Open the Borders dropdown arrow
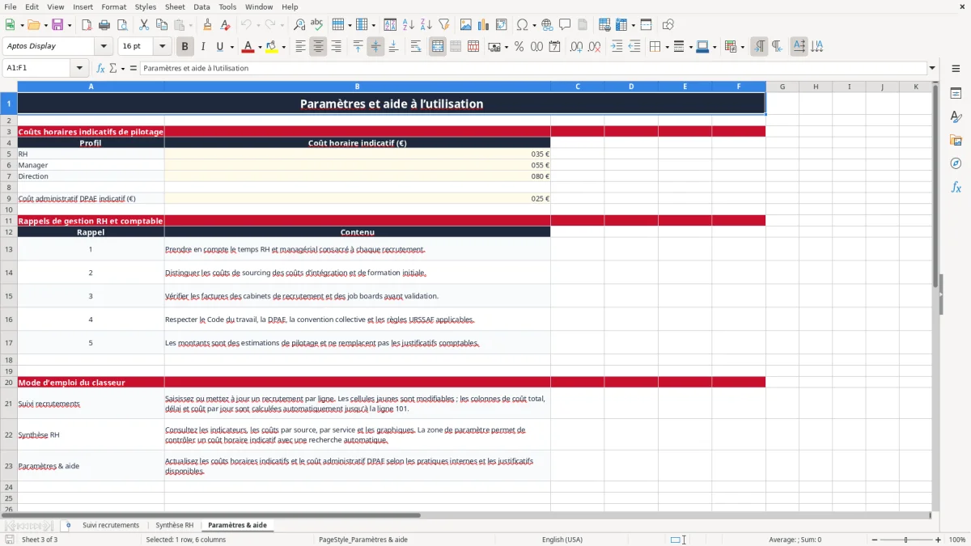 [x=666, y=47]
